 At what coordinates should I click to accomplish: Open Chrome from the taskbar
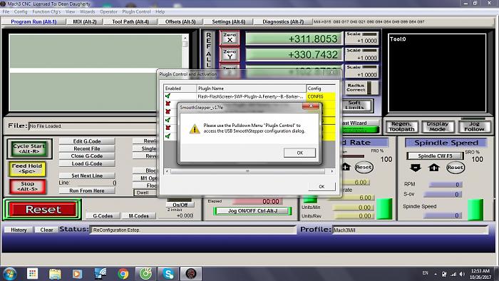point(123,274)
